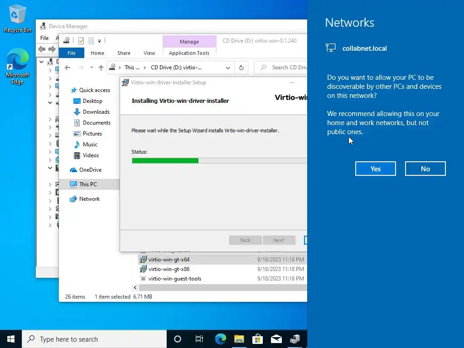The height and width of the screenshot is (348, 464).
Task: Click the Properties icon in Explorer's quick toolbar
Action: pos(81,41)
